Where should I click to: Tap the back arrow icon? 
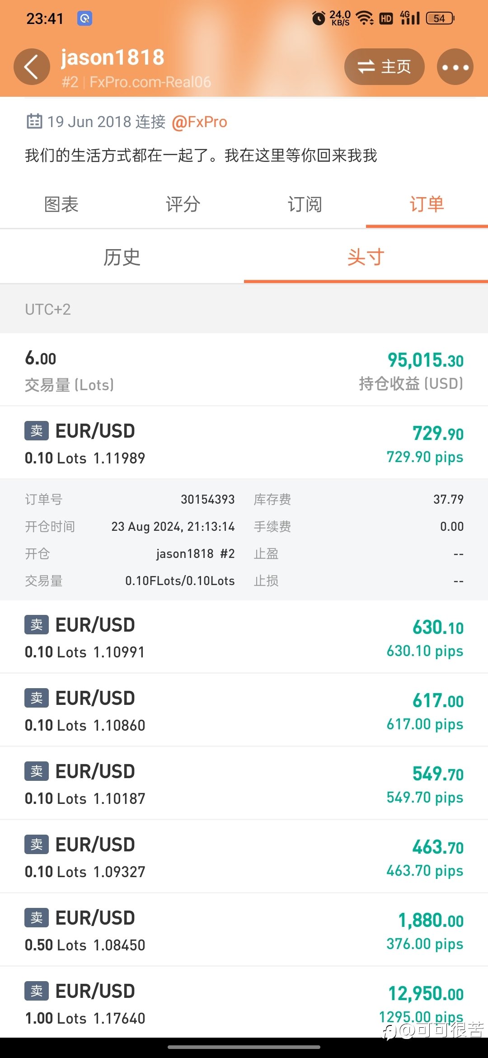click(x=32, y=67)
